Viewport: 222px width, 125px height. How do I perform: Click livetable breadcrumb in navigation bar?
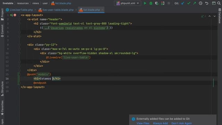(8, 3)
